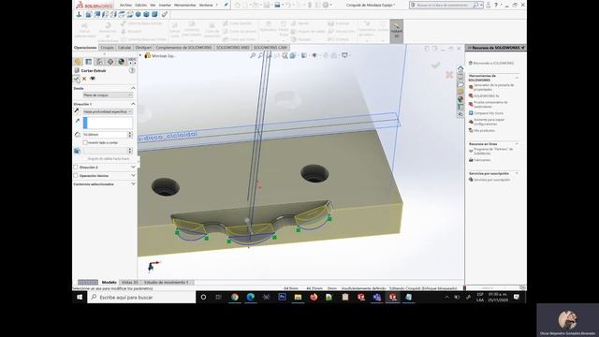Open Hasta profundidad especificada dropdown

pos(108,111)
